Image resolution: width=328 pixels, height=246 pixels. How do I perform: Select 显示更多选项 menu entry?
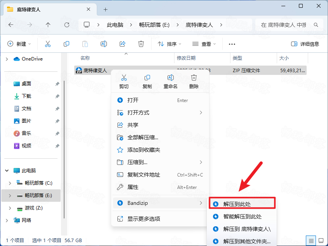tap(160, 219)
